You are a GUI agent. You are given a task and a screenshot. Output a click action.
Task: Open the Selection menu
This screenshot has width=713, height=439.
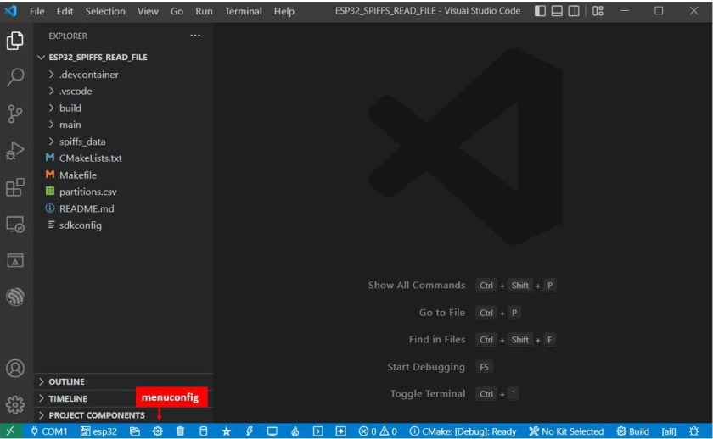[105, 11]
